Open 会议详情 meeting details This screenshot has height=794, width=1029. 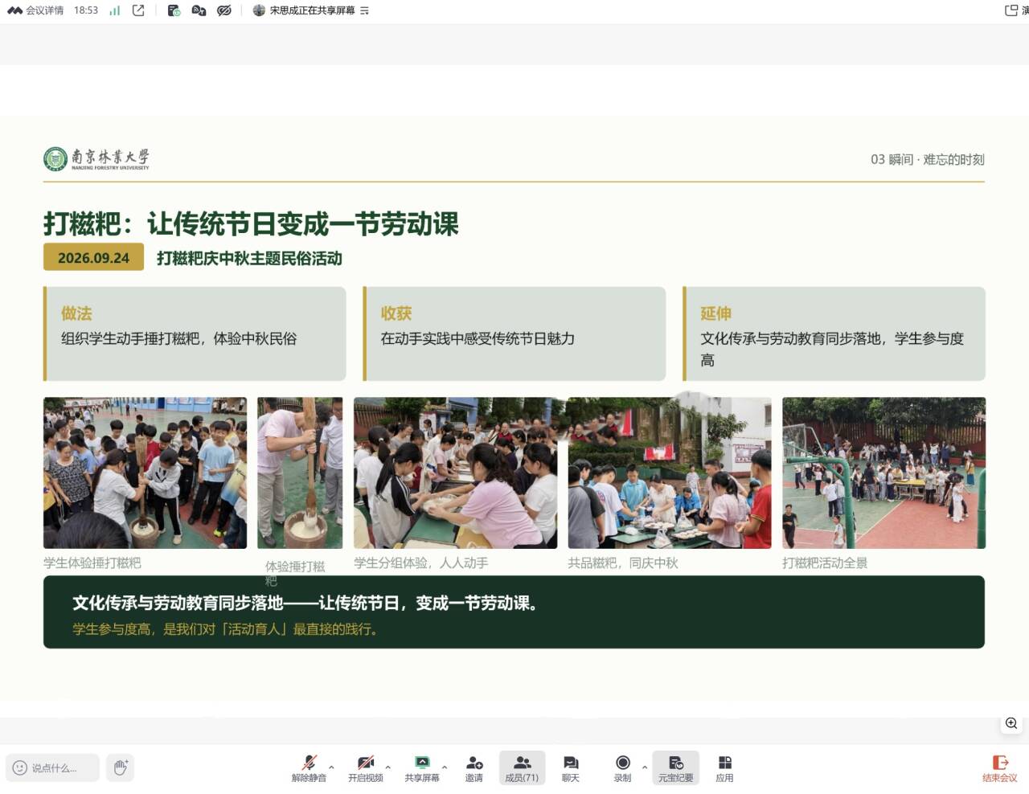[35, 10]
